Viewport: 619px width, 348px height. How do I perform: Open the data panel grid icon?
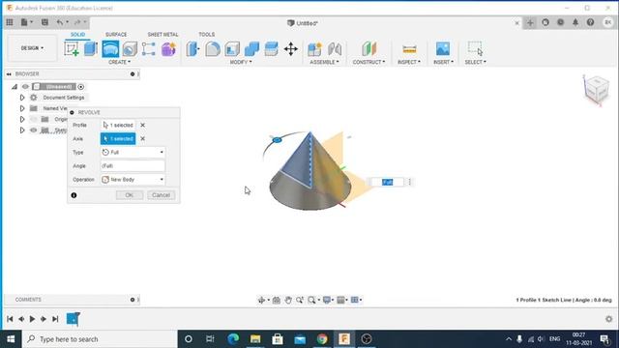[x=10, y=22]
